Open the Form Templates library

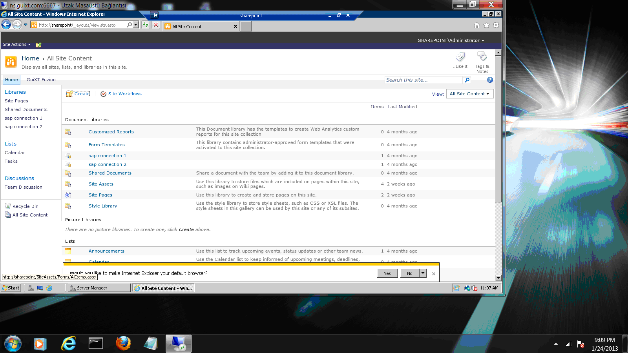tap(107, 145)
